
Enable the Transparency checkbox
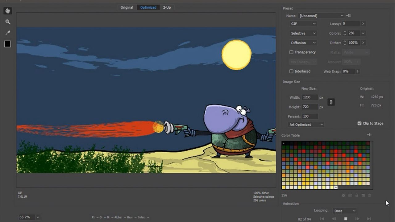click(x=291, y=52)
